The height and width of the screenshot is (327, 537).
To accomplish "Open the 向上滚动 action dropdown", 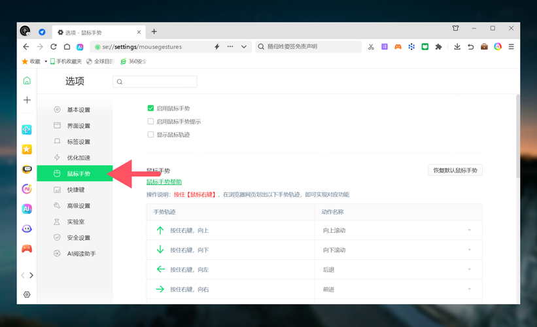I will 398,230.
